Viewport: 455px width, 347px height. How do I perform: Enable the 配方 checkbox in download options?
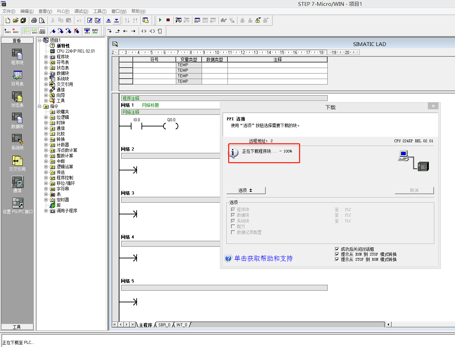pyautogui.click(x=233, y=226)
